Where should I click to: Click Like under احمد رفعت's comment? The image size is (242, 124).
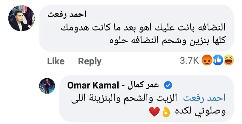56,61
